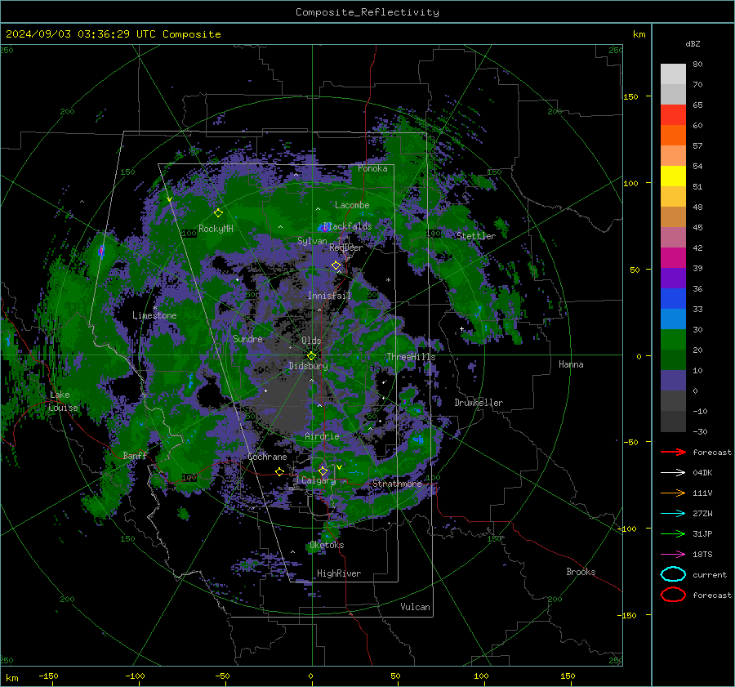Click the Banff label
735x687 pixels.
point(135,455)
